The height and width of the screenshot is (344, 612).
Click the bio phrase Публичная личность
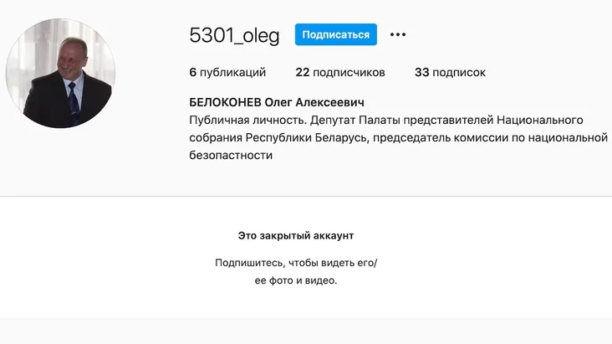click(x=247, y=120)
